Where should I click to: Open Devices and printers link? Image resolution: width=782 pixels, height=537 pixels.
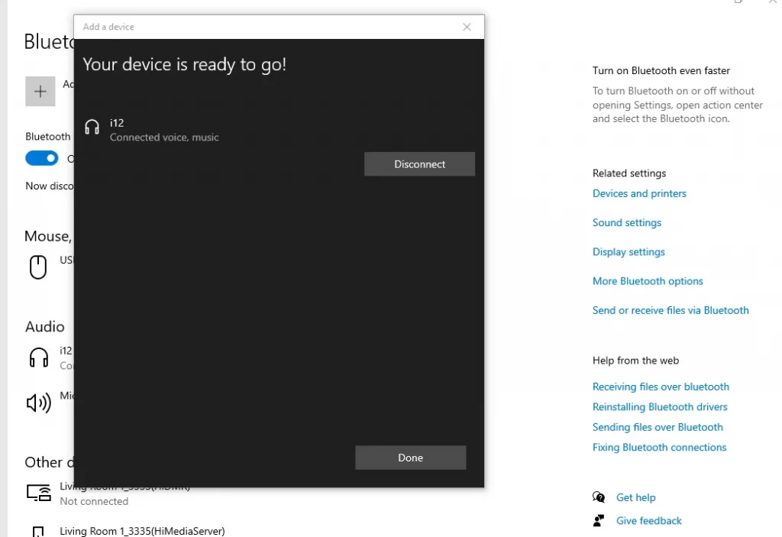[x=639, y=193]
